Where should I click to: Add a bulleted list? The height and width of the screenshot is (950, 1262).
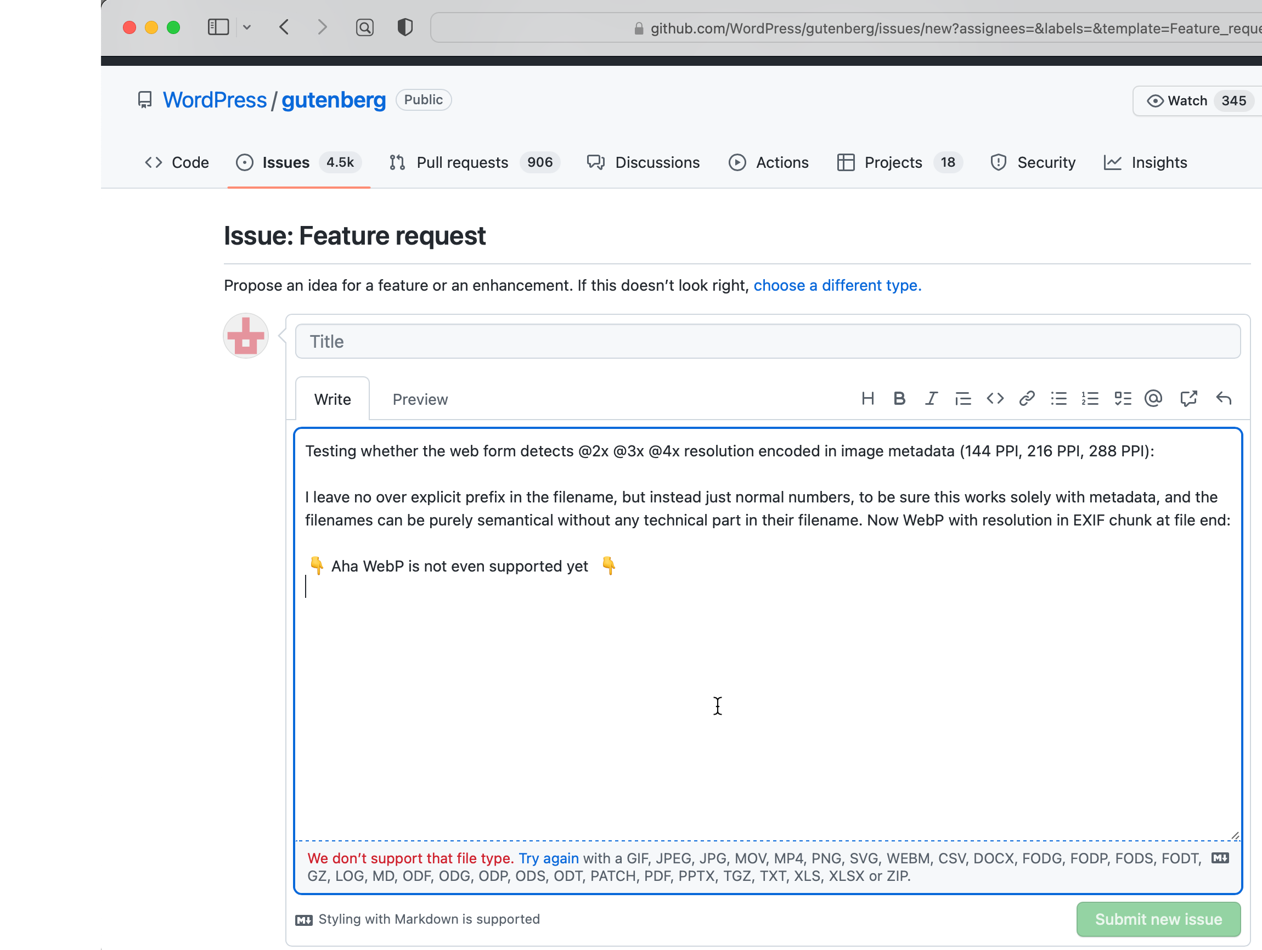point(1059,399)
